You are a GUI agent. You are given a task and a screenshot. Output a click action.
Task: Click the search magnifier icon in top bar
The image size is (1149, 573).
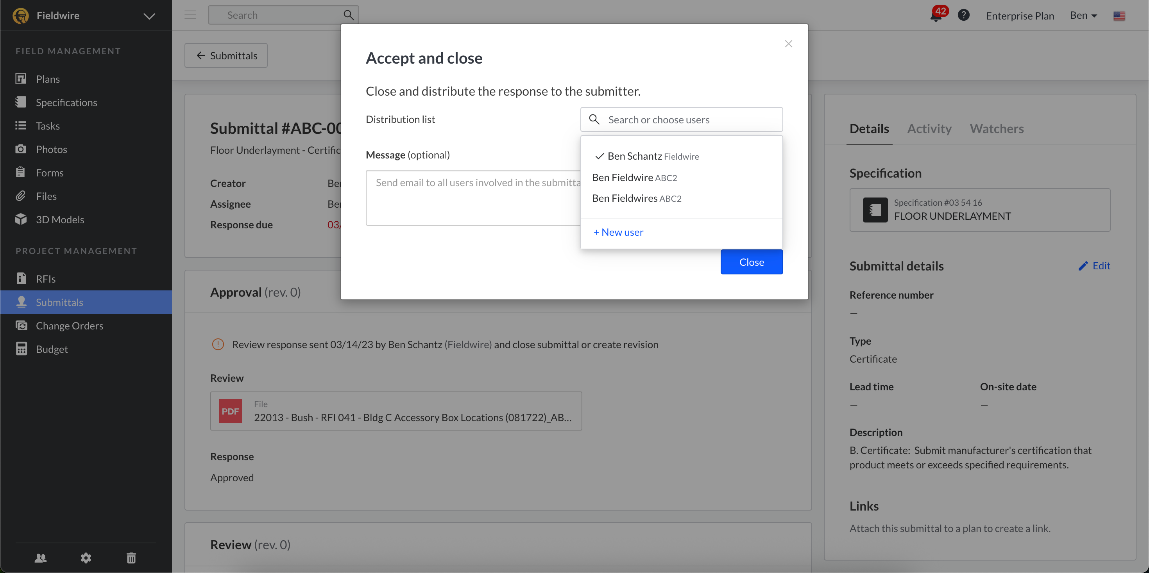click(x=348, y=15)
